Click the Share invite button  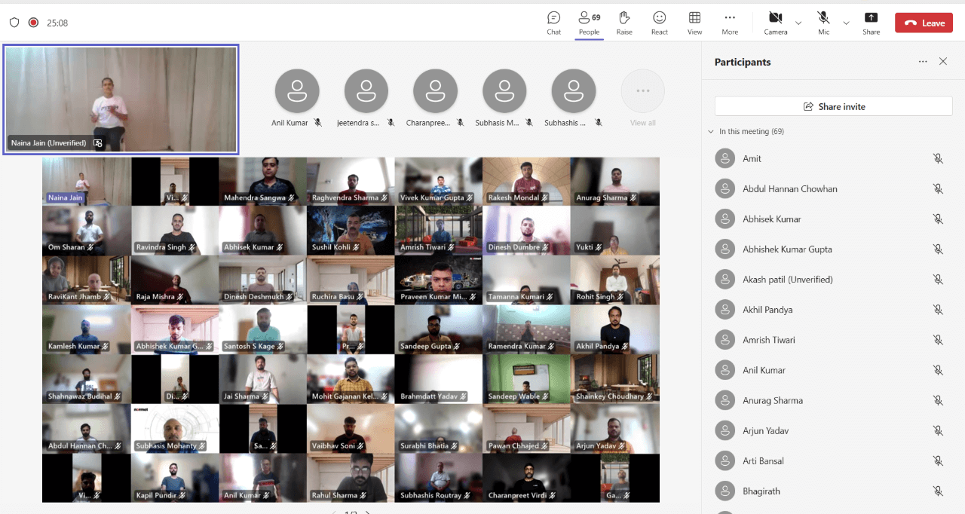click(833, 106)
